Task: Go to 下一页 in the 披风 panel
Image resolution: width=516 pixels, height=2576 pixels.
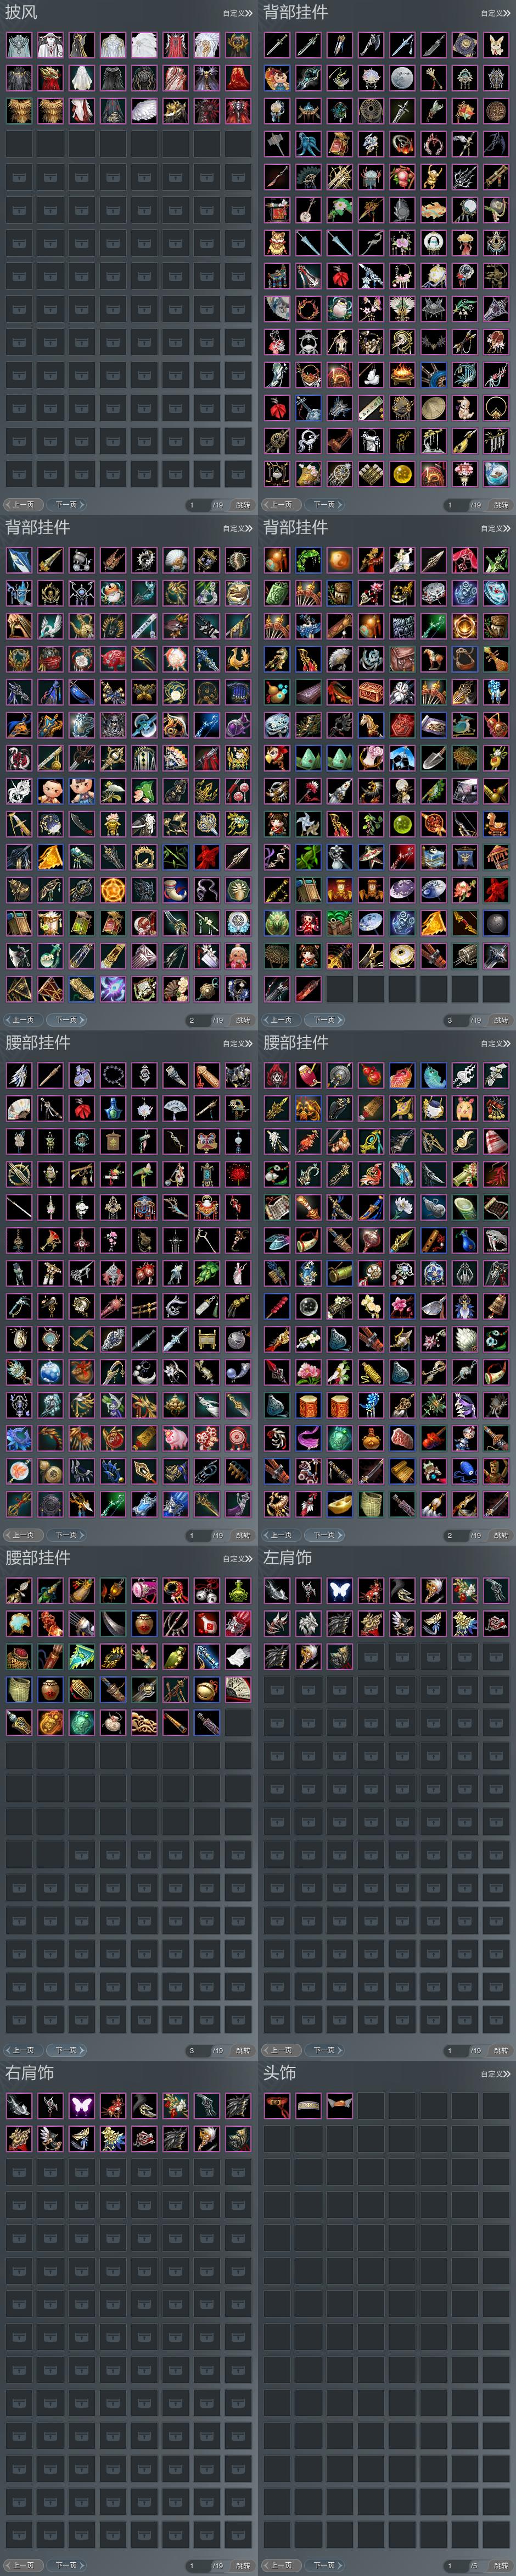Action: click(x=66, y=505)
